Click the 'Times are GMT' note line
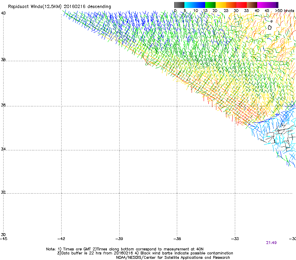 (125, 249)
